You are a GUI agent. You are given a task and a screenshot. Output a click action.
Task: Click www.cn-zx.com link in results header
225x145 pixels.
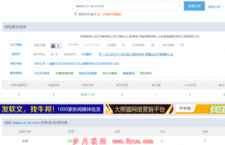[x=26, y=123]
